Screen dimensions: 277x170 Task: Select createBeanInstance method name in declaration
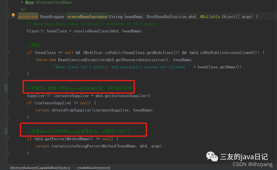(87, 17)
